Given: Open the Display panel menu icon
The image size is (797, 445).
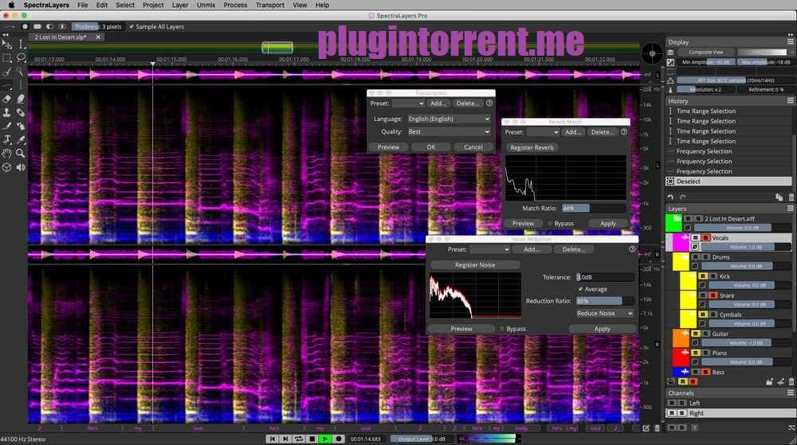Looking at the screenshot, I should pyautogui.click(x=791, y=41).
